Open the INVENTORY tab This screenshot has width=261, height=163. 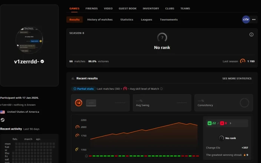[x=151, y=8]
